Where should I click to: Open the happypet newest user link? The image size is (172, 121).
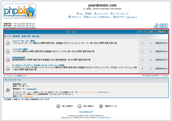32,89
